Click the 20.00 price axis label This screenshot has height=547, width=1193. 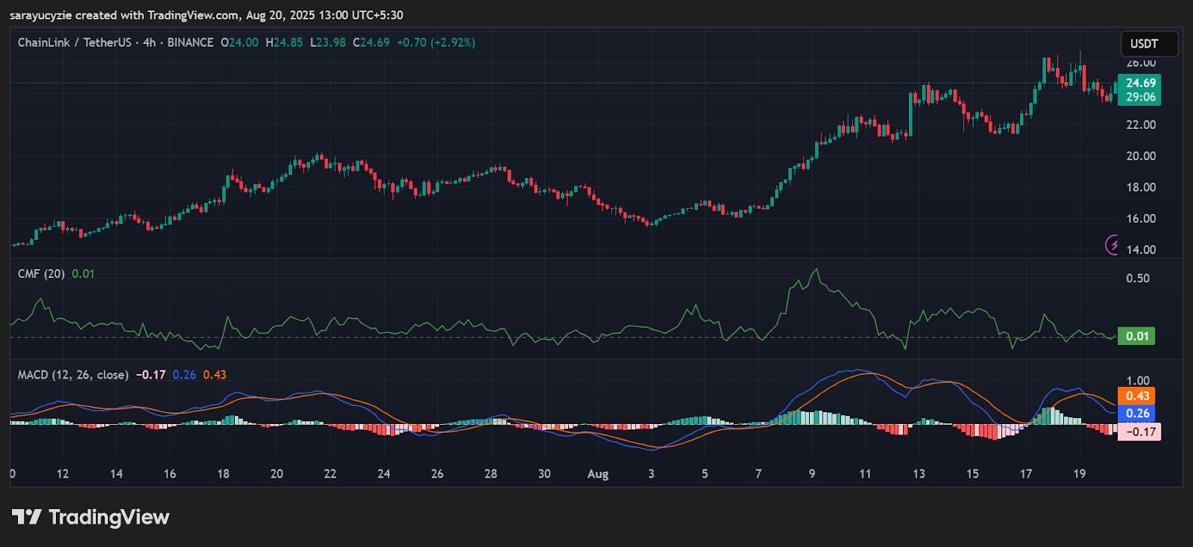click(x=1141, y=156)
